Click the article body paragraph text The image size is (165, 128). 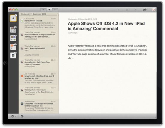[x=107, y=52]
